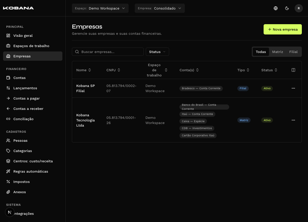The width and height of the screenshot is (308, 222).
Task: Sort table by Status column header
Action: (x=269, y=70)
